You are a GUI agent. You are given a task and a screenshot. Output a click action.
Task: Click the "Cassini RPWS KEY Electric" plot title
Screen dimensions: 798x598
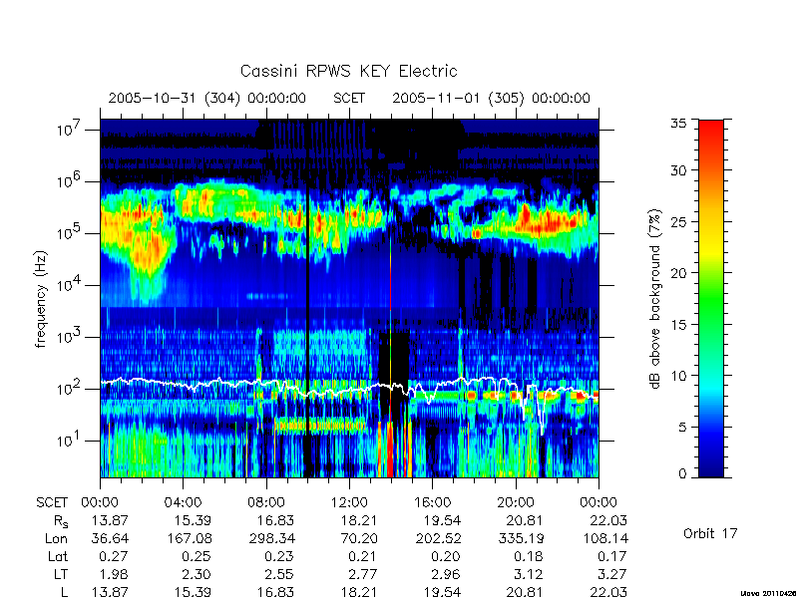(x=348, y=71)
